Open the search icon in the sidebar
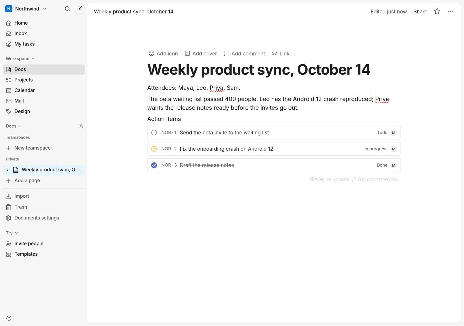The height and width of the screenshot is (326, 464). click(67, 9)
